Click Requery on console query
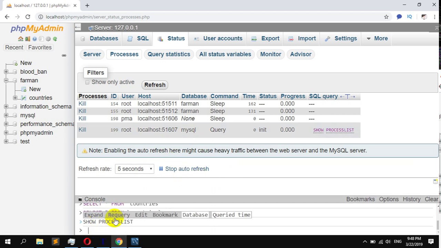441x248 pixels. pyautogui.click(x=119, y=215)
